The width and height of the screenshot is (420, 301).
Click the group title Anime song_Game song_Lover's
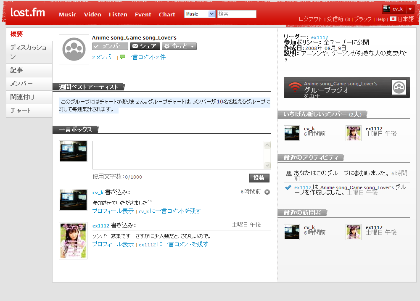(x=134, y=38)
